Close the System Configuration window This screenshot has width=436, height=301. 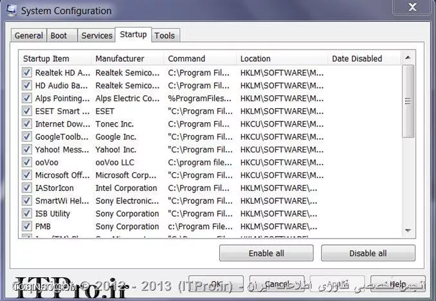point(412,7)
